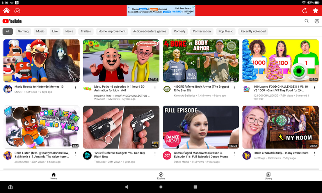The width and height of the screenshot is (322, 193).
Task: Open title 12 Self Defense Gadgets
Action: pyautogui.click(x=119, y=155)
